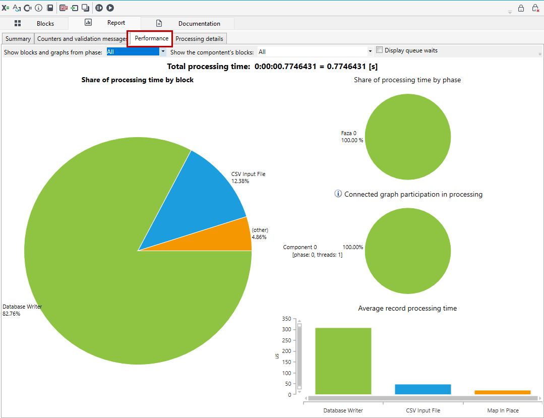Viewport: 544px width, 418px height.
Task: Click the info icon beside Connected graph participation
Action: 338,194
